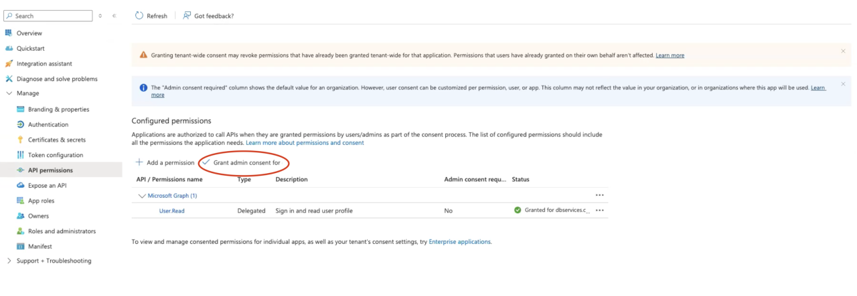Click the 'Configured permissions' heading
Screen dimensions: 857x296
[171, 121]
